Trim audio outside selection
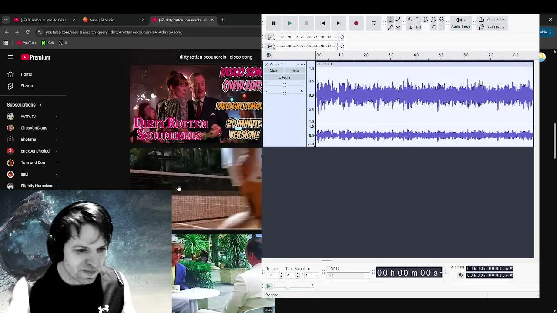 [410, 27]
